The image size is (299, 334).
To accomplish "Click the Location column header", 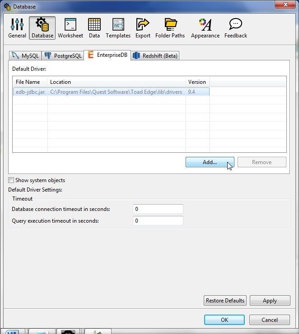I will [x=117, y=82].
